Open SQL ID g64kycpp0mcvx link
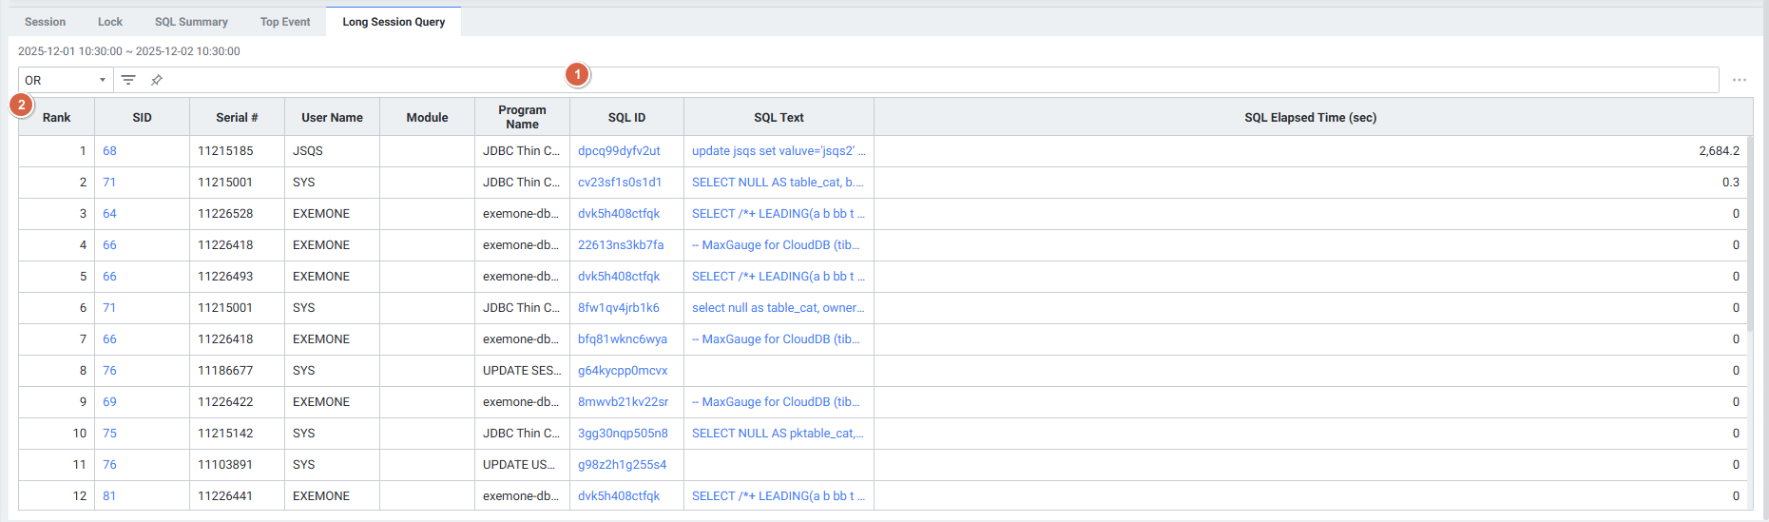1769x522 pixels. (623, 371)
